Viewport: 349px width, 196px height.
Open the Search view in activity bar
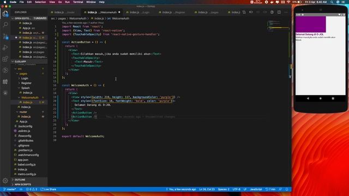tap(5, 24)
